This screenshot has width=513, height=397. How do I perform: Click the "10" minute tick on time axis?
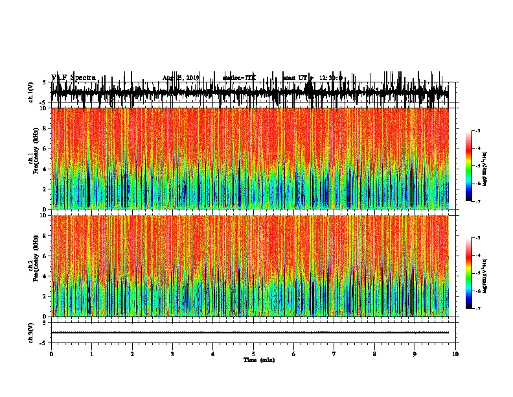(x=455, y=354)
